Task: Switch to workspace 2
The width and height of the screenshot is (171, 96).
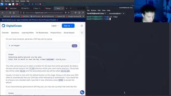Action: coord(29,4)
